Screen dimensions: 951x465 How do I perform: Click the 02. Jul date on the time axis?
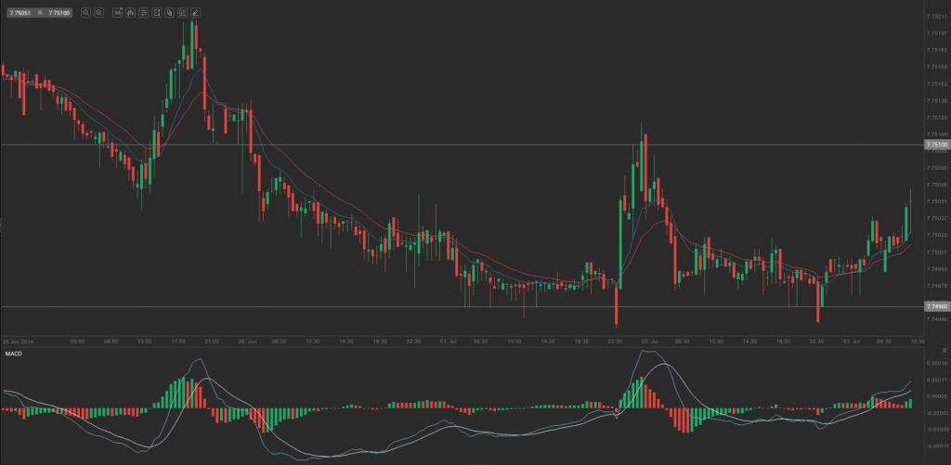pos(649,342)
